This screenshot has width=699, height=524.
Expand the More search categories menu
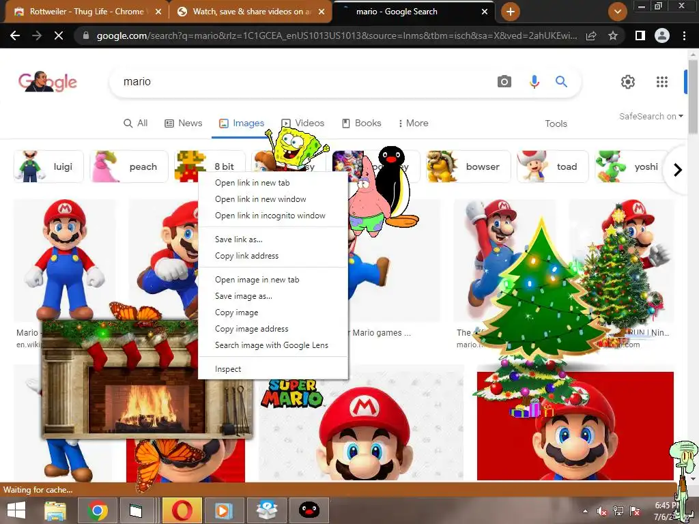[413, 123]
